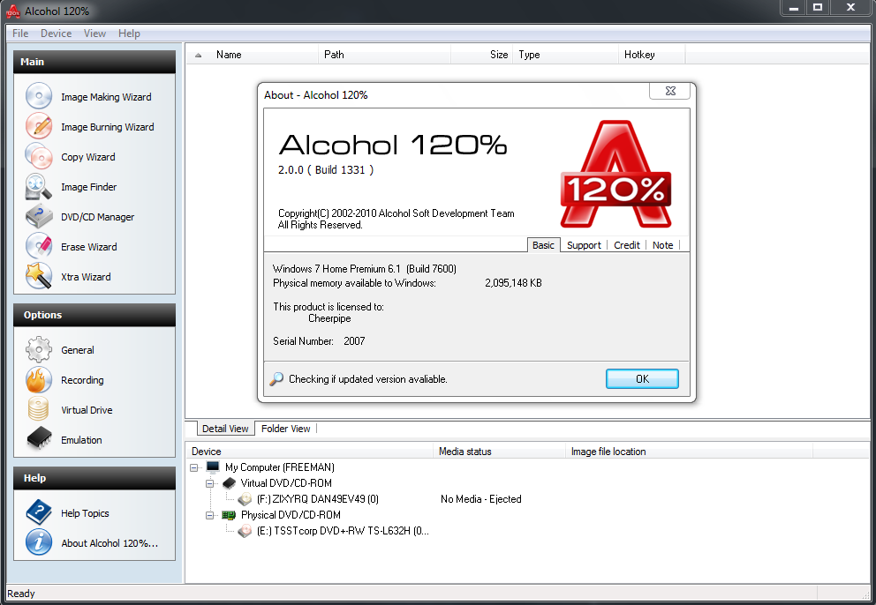Select (F:) ZIXYRQ DAN49EV49 drive row
The width and height of the screenshot is (876, 605).
[317, 499]
